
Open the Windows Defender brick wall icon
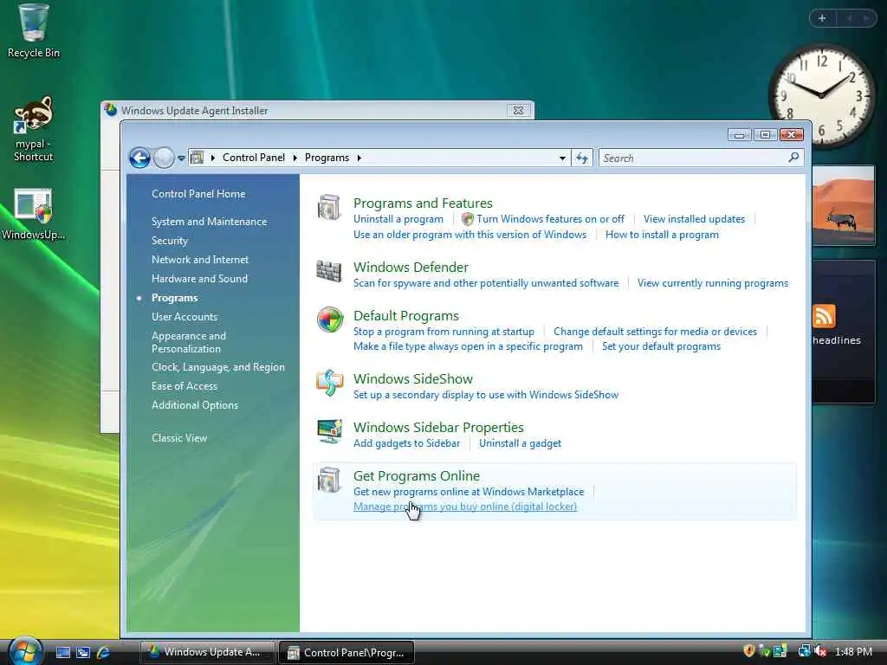point(328,271)
